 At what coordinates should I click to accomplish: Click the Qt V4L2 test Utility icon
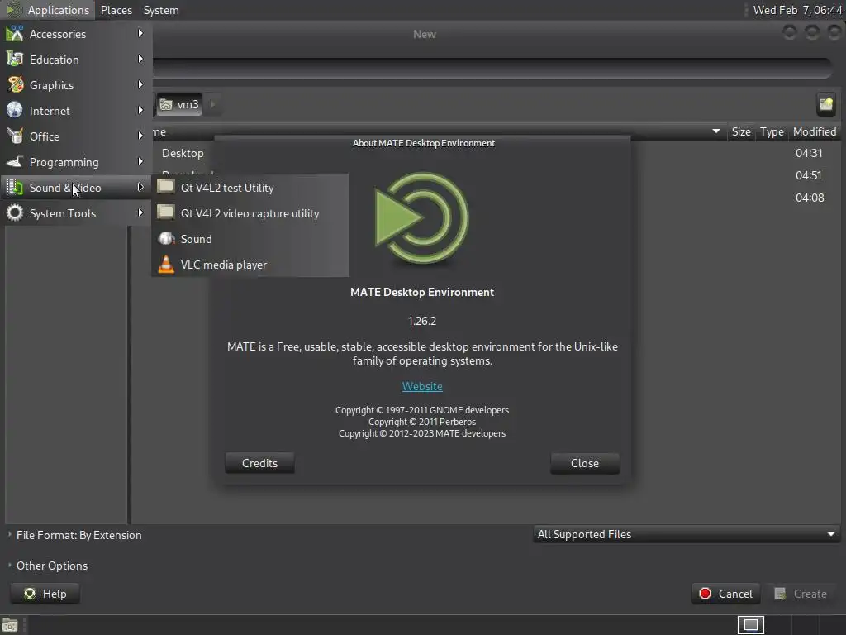pyautogui.click(x=165, y=187)
